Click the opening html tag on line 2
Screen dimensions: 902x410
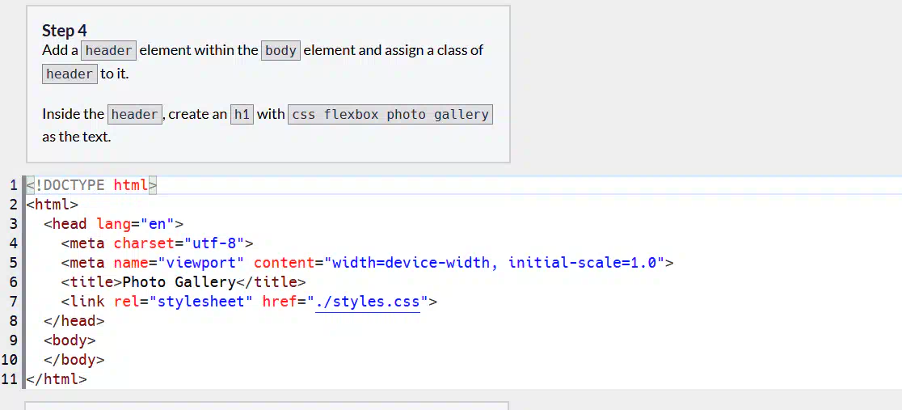[53, 205]
